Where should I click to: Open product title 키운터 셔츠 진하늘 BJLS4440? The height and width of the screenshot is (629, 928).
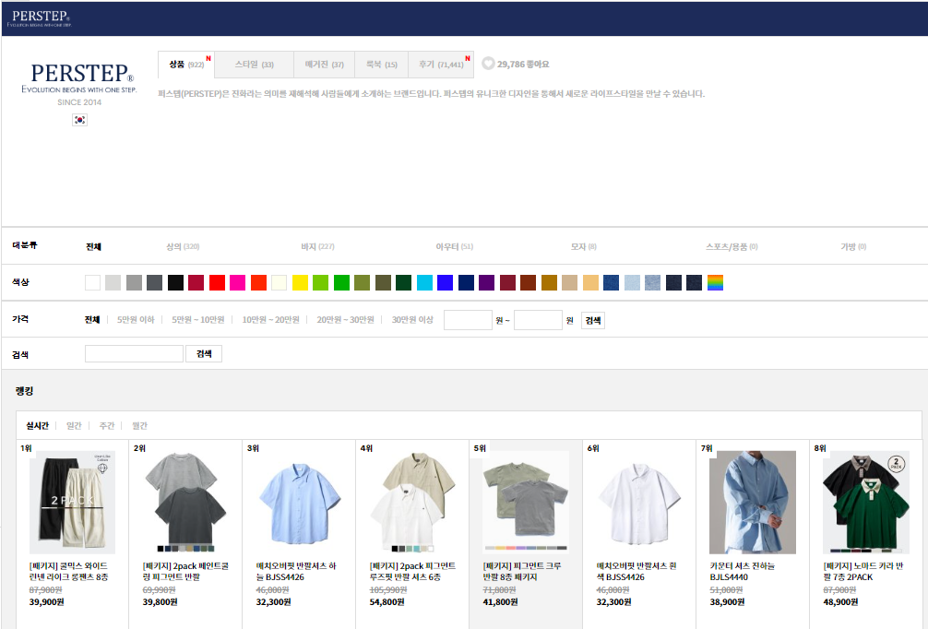(x=743, y=572)
